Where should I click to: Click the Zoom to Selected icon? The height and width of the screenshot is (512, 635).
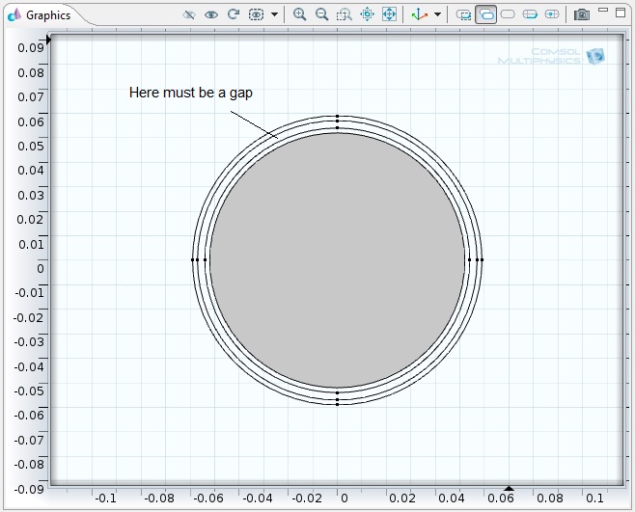367,14
